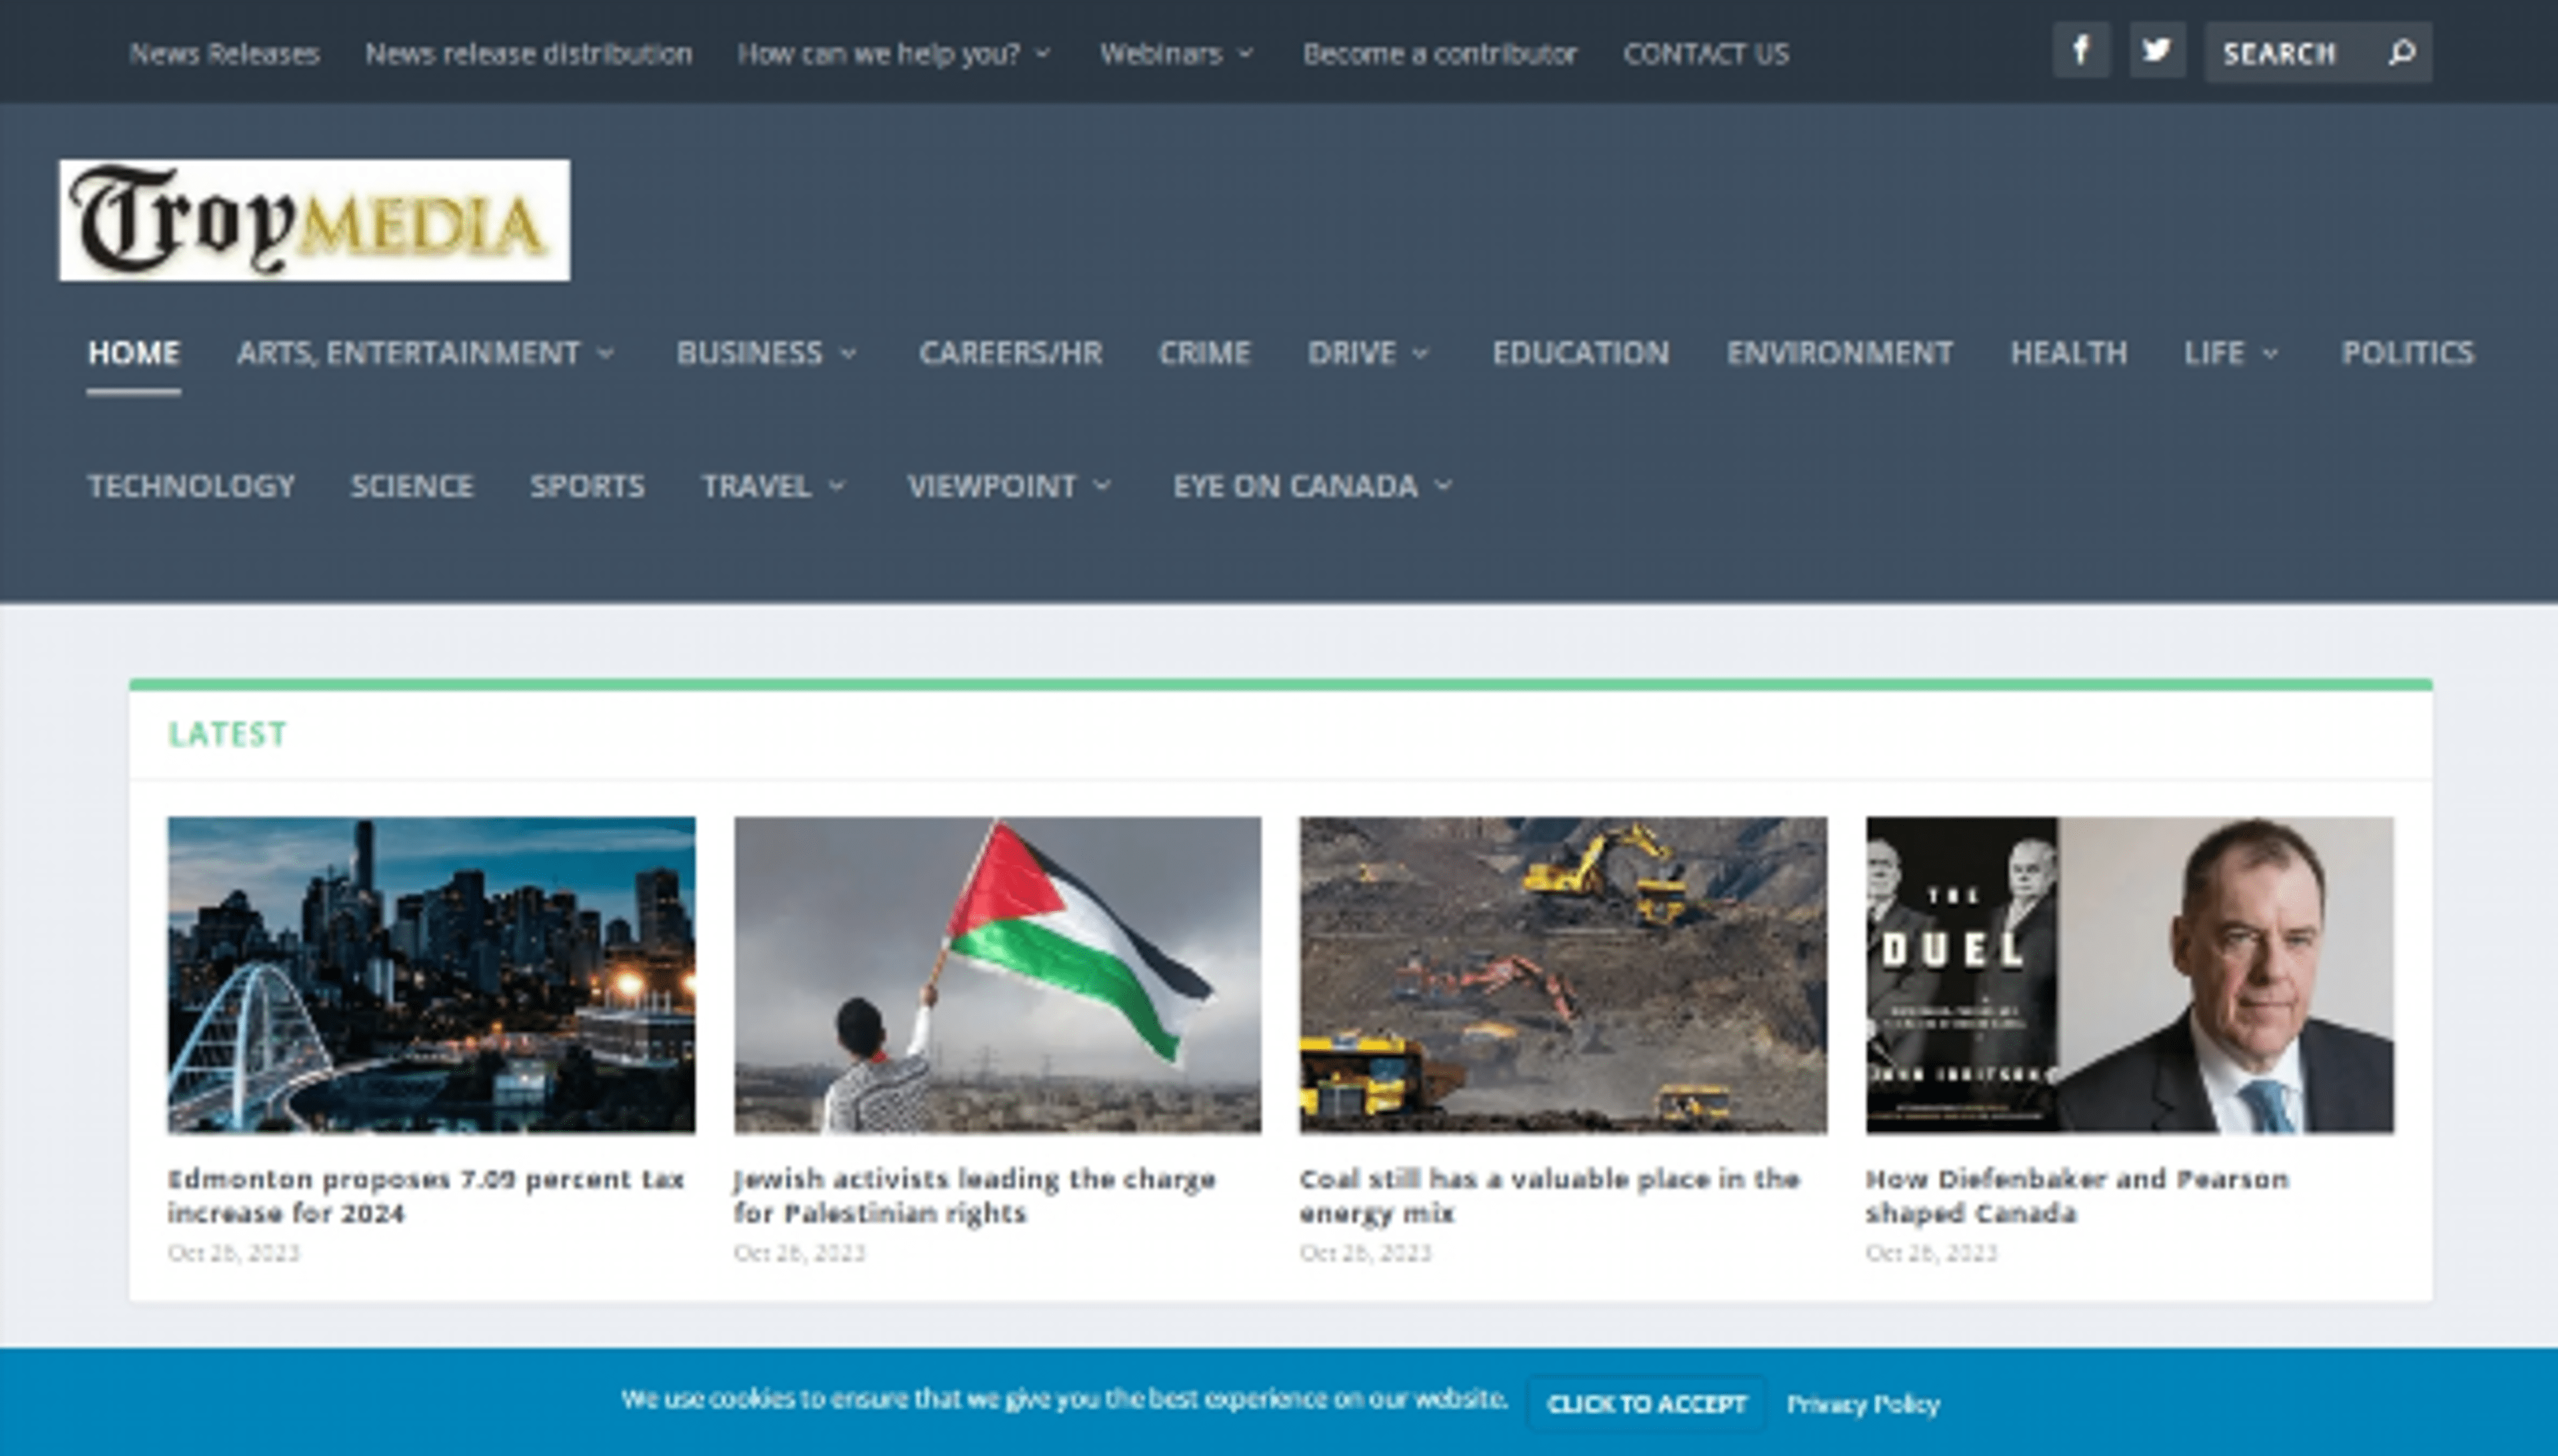Expand How can we help you menu
This screenshot has width=2558, height=1456.
[x=893, y=53]
